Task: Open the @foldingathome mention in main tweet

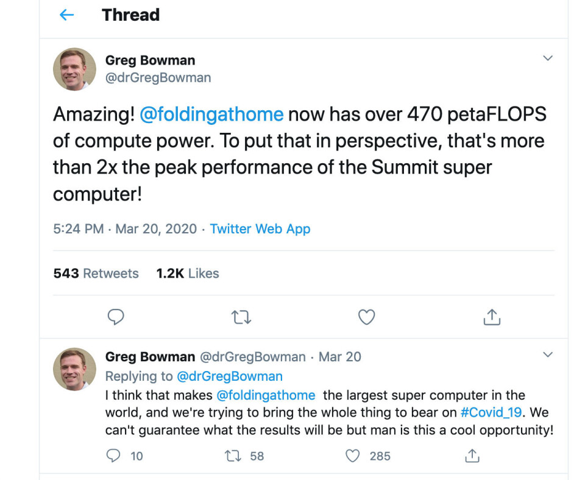Action: [x=211, y=114]
